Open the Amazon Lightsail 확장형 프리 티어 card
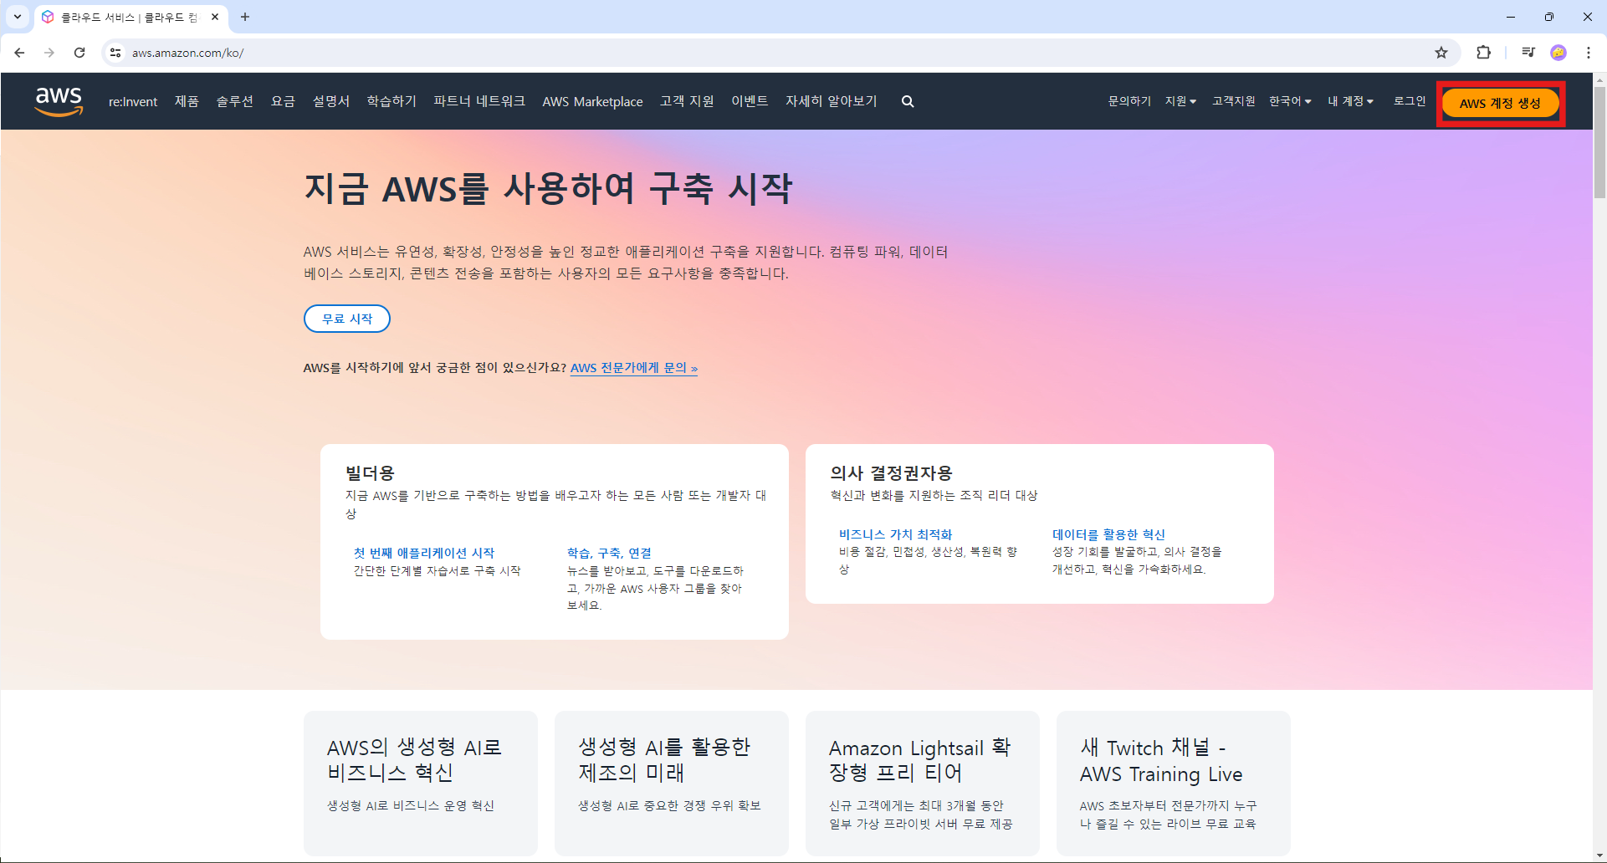The width and height of the screenshot is (1607, 863). coord(923,783)
